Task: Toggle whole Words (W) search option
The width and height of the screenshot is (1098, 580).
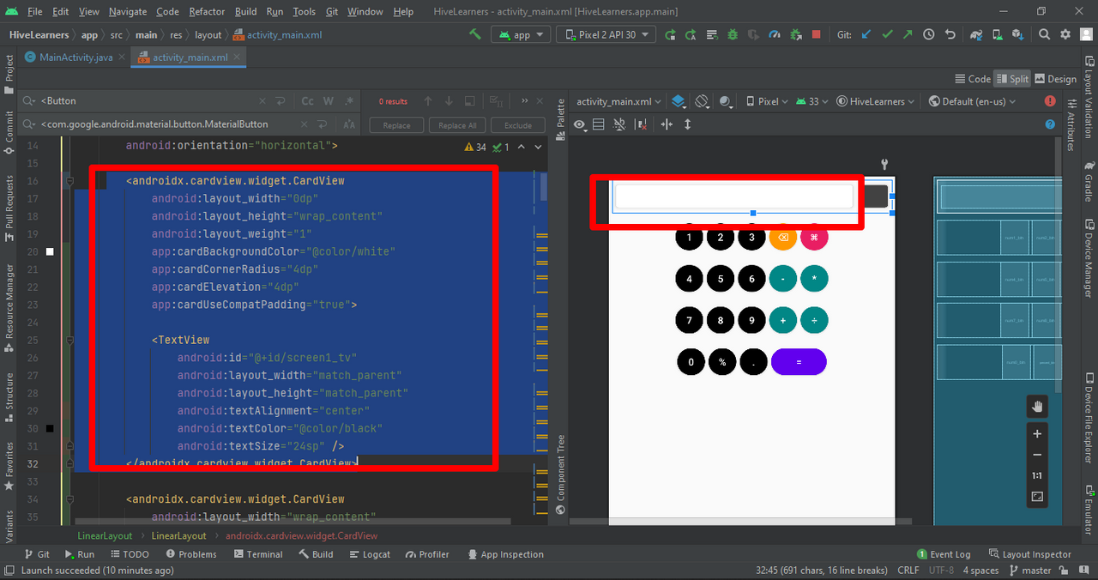Action: 329,101
